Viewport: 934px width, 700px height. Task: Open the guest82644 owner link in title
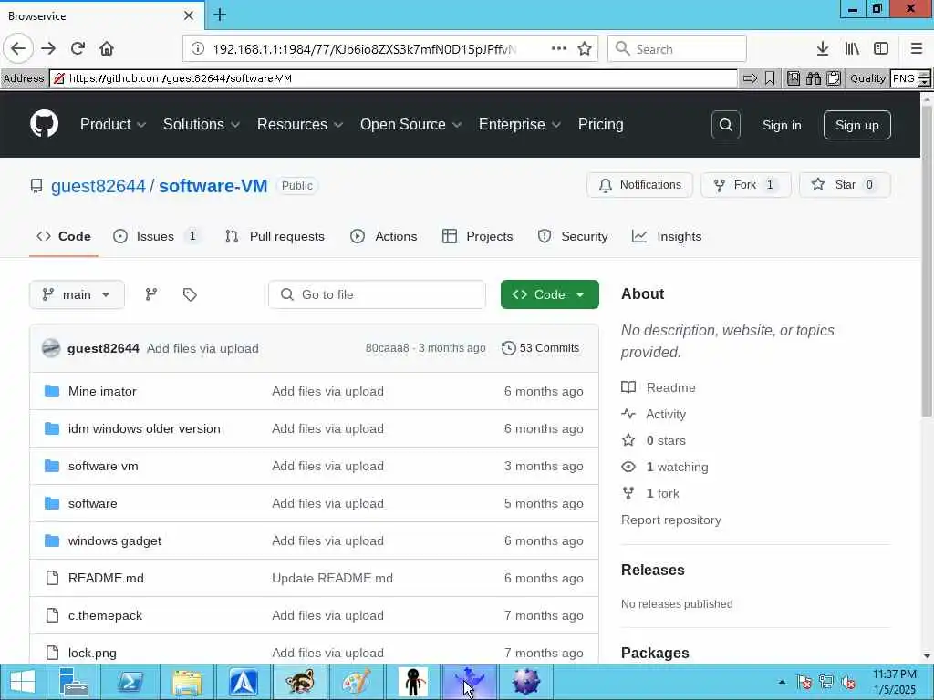pos(99,186)
